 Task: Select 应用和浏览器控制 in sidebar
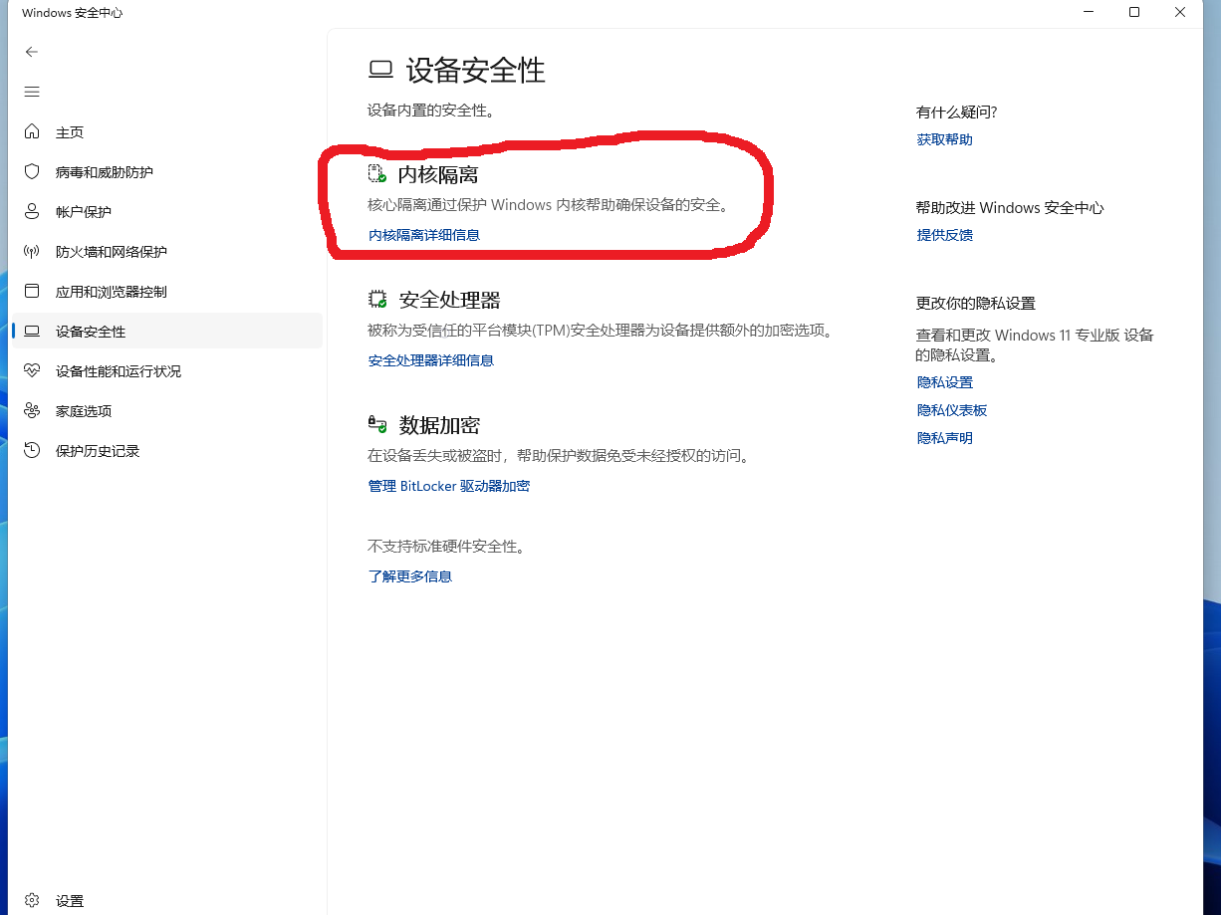coord(112,292)
